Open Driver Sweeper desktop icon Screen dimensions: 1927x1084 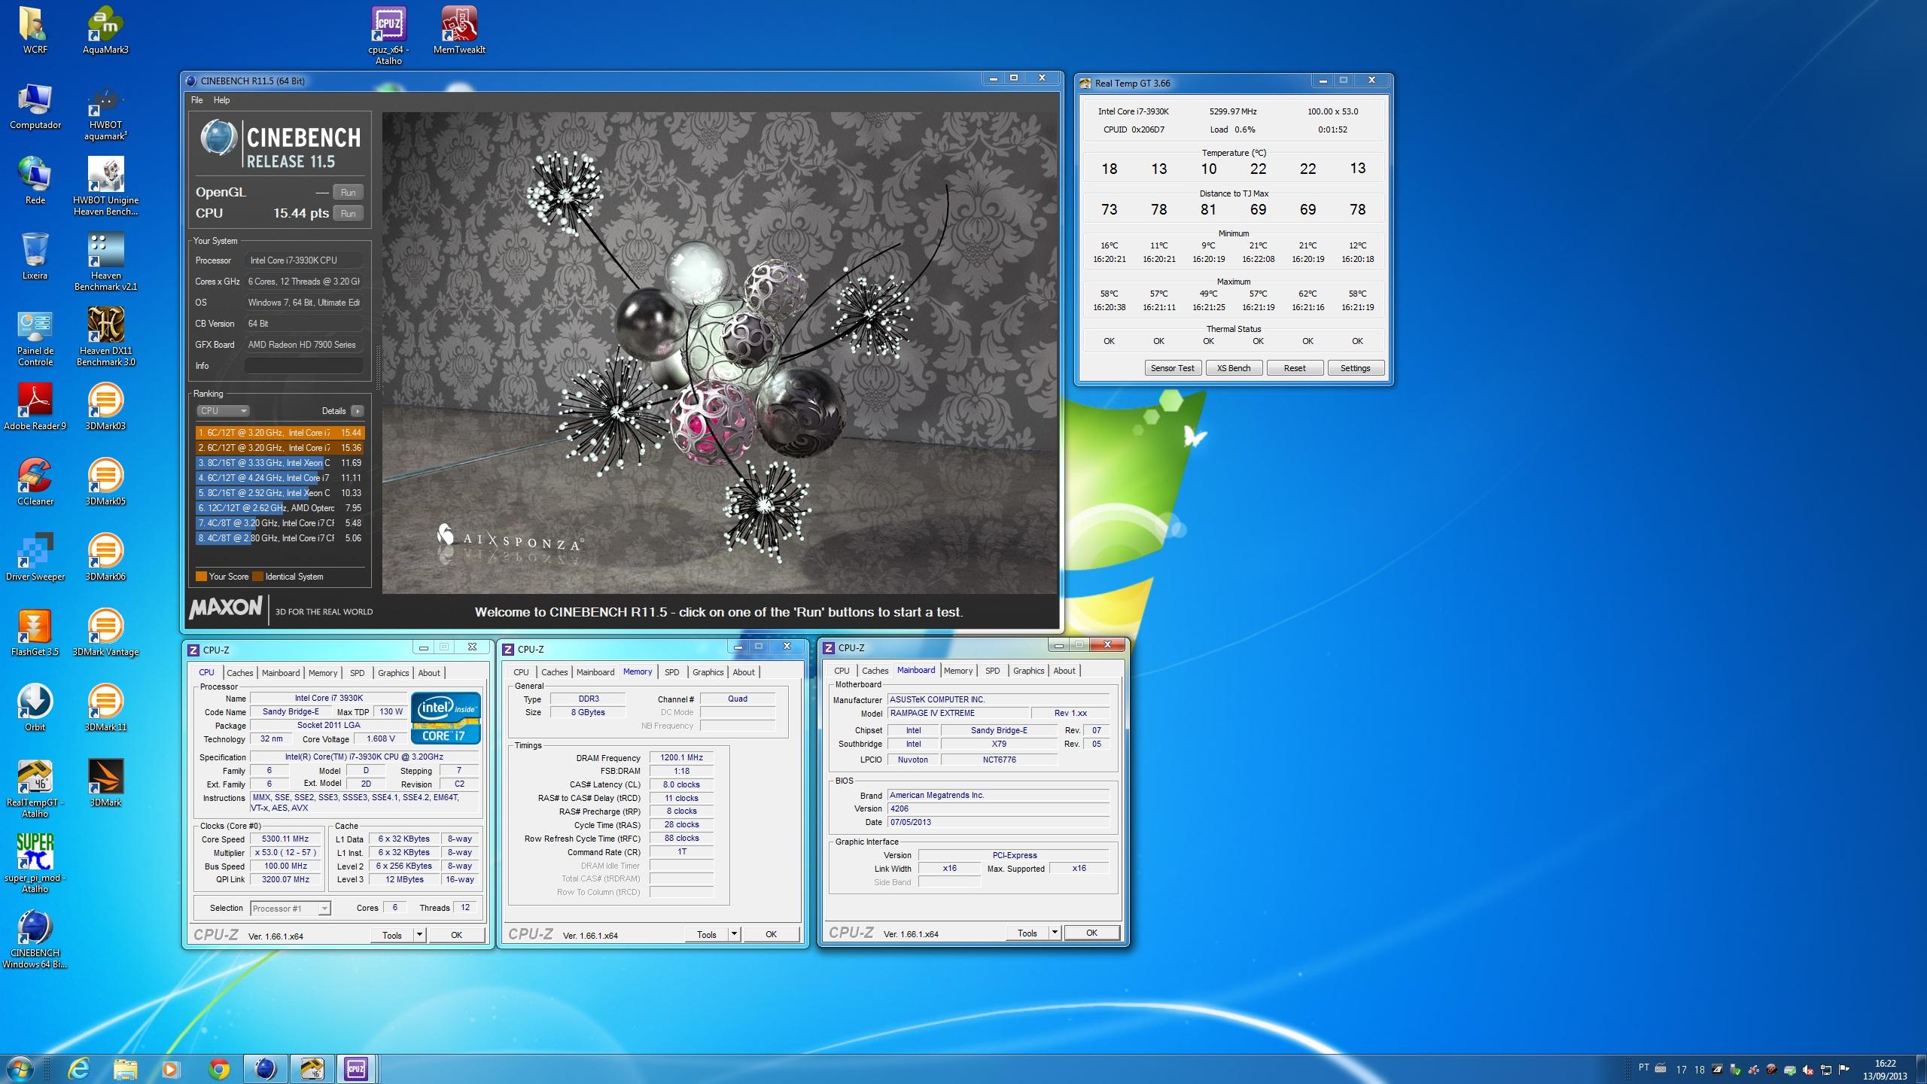(35, 557)
